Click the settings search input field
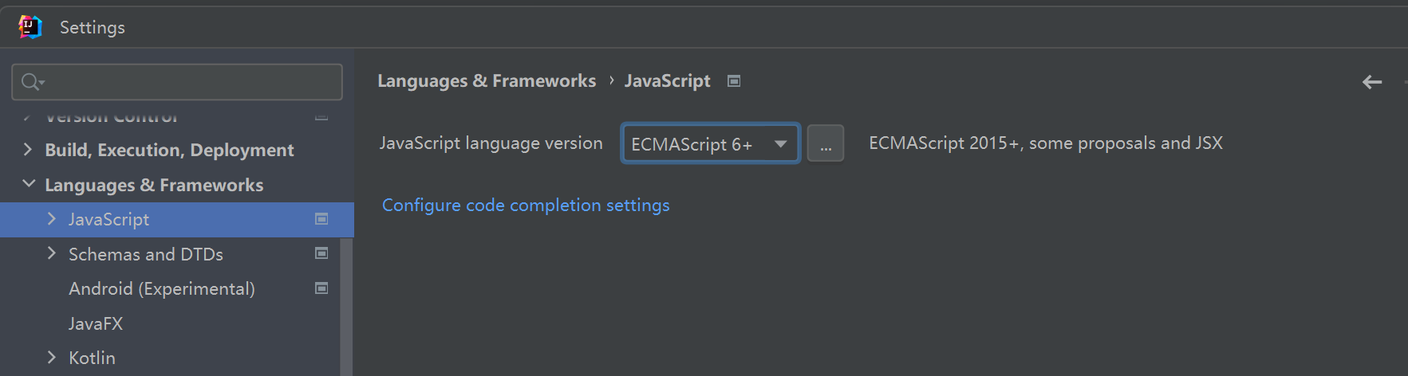Screen dimensions: 1408x376 177,82
